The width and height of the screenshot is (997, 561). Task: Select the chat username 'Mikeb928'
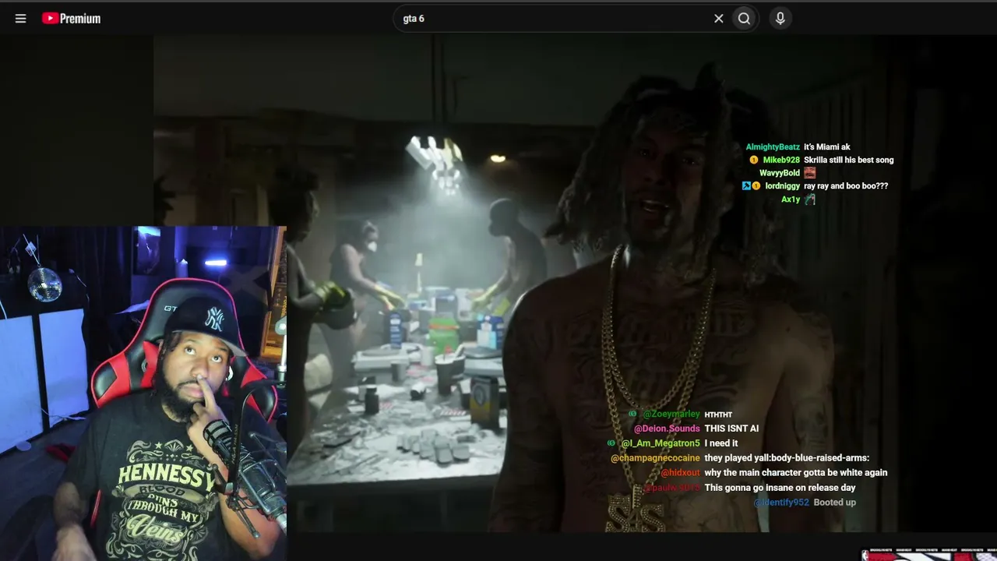coord(781,160)
